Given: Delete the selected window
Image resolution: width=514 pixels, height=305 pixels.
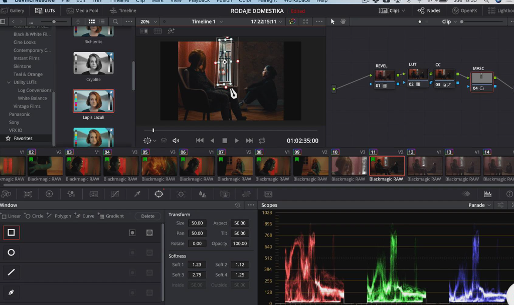Looking at the screenshot, I should (148, 216).
